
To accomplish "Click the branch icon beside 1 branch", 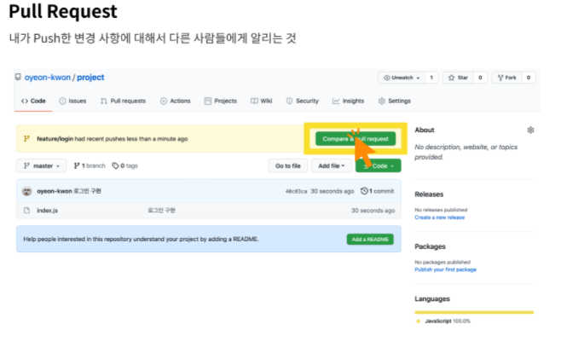I will click(x=77, y=165).
